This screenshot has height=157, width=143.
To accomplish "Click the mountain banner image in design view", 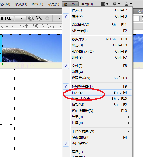I will pos(32,48).
